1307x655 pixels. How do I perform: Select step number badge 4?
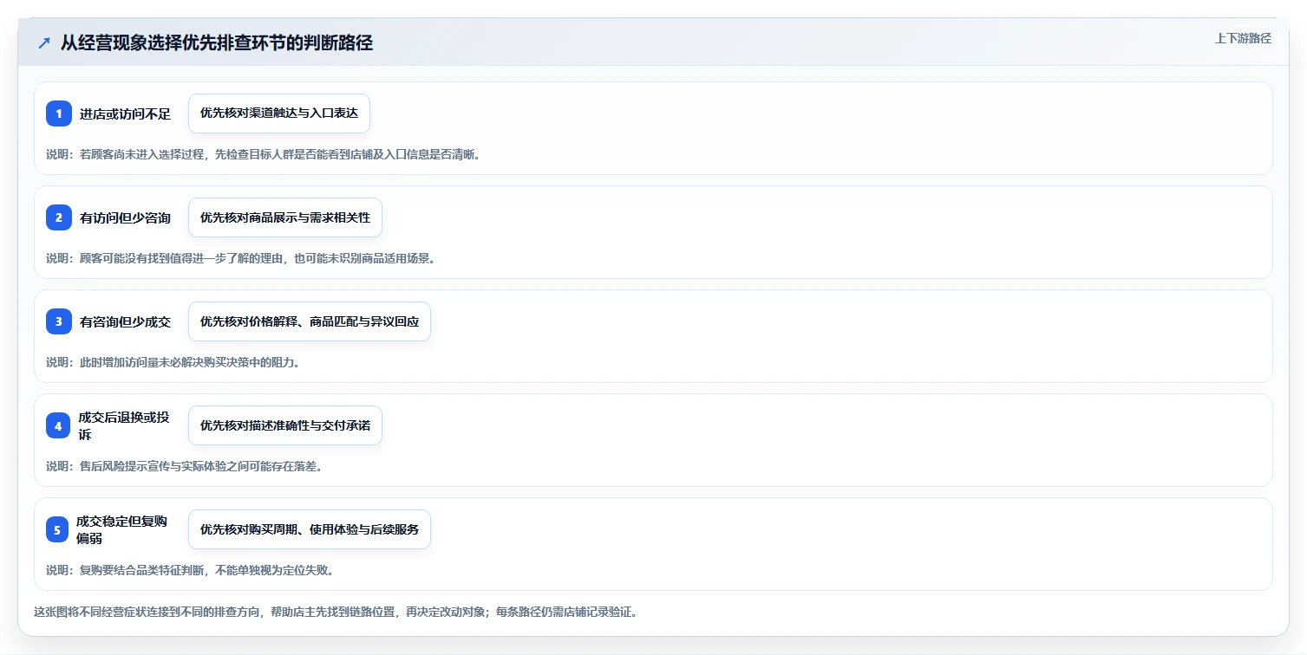[x=58, y=425]
